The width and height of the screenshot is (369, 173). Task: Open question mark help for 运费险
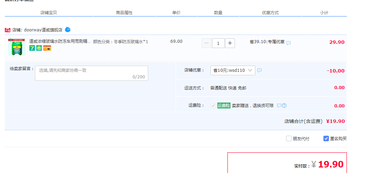click(x=284, y=106)
